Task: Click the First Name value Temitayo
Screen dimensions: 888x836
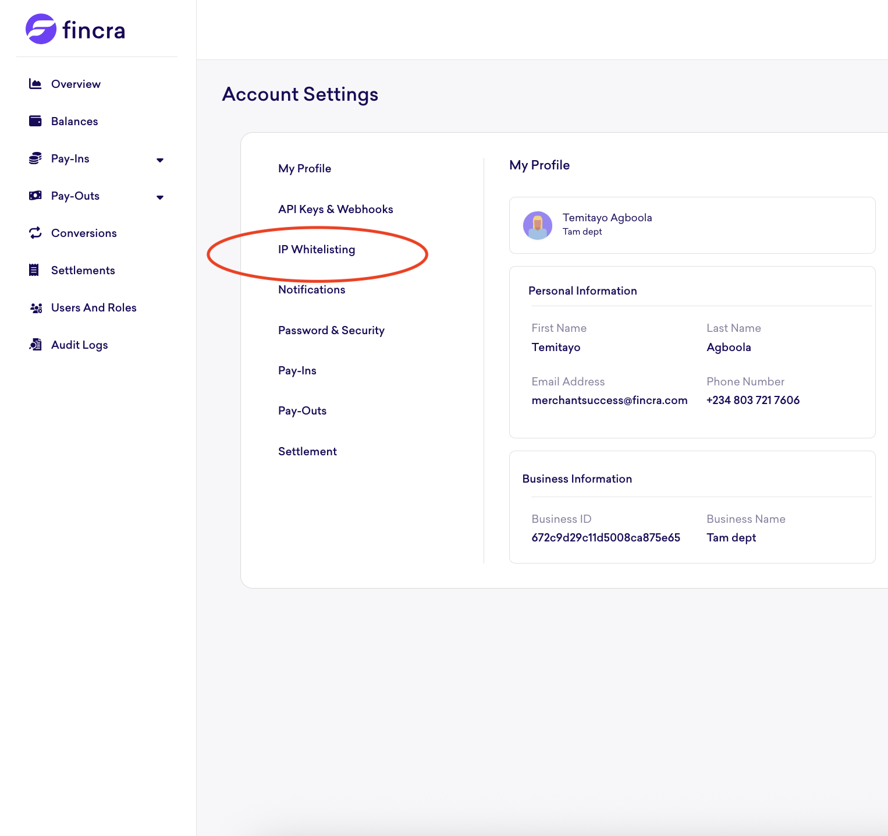Action: click(556, 347)
